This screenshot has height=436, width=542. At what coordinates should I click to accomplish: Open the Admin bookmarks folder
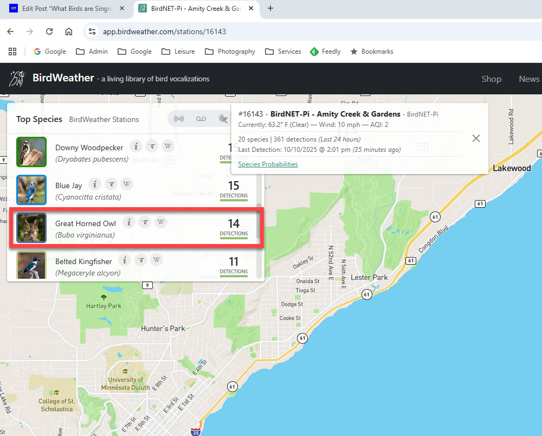pyautogui.click(x=92, y=52)
